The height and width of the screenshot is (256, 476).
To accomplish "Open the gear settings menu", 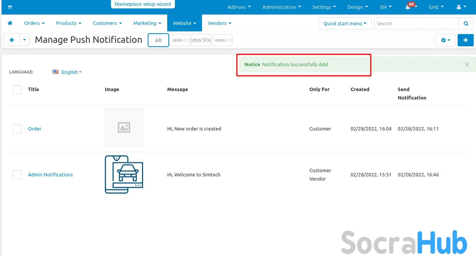I will 445,40.
